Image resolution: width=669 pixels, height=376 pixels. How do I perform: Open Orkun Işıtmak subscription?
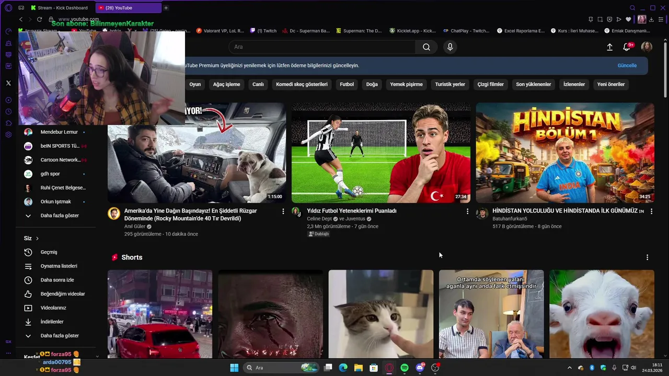coord(55,202)
